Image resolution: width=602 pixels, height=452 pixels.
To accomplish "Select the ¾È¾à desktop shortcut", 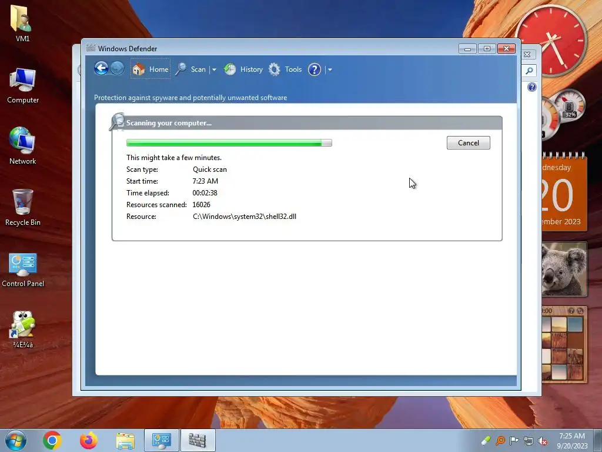I will [23, 330].
